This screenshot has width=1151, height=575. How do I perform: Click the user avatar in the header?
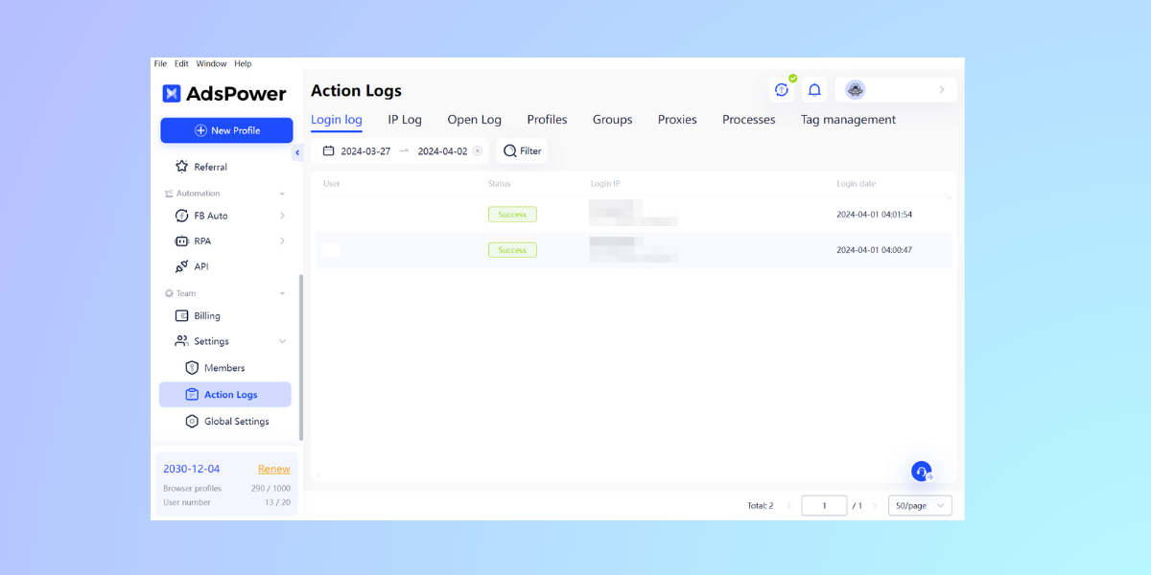coord(855,89)
